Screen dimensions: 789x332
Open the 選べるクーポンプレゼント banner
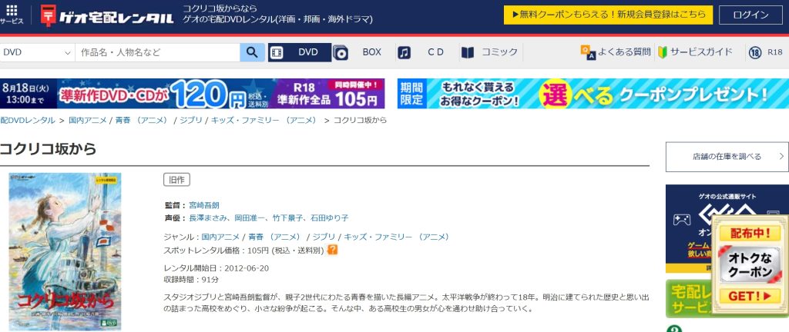pos(593,93)
